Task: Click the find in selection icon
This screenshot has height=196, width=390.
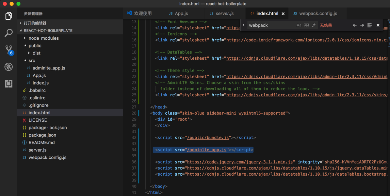Action: 370,25
